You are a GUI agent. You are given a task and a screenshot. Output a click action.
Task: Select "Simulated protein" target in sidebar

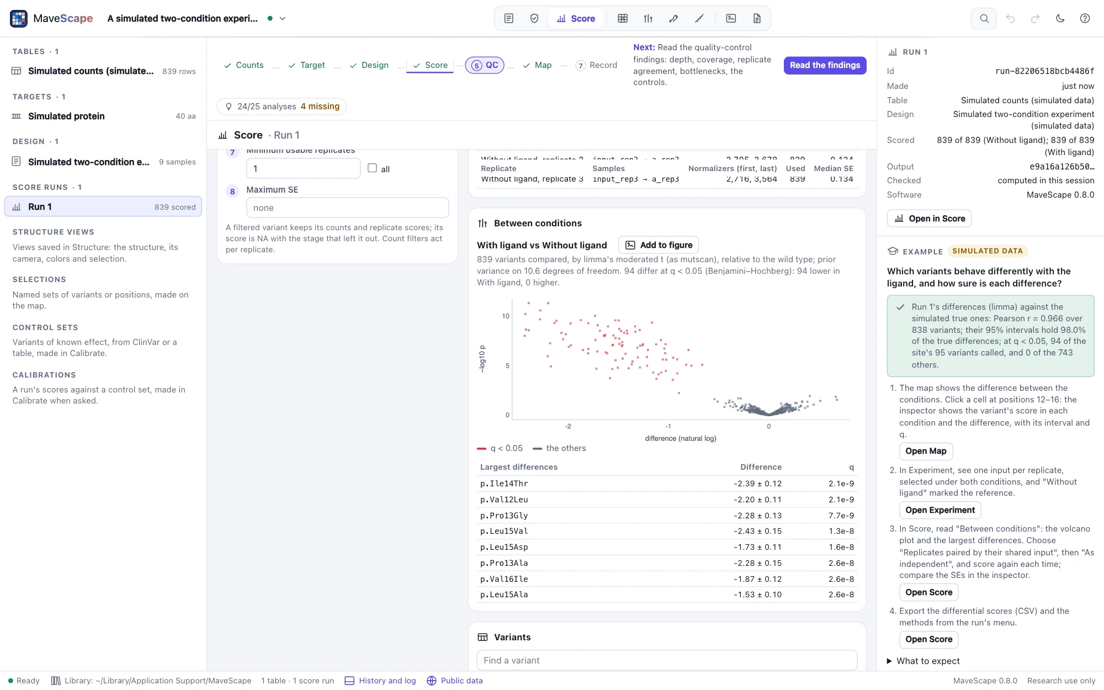click(103, 116)
